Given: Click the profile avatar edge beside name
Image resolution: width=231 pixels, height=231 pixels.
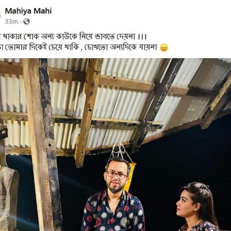Looking at the screenshot, I should pos(0,16).
